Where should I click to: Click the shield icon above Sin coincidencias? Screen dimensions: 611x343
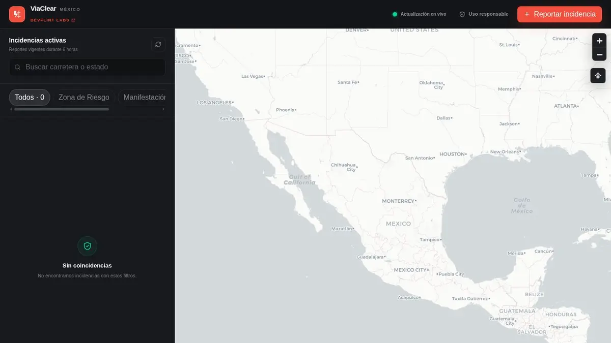87,246
